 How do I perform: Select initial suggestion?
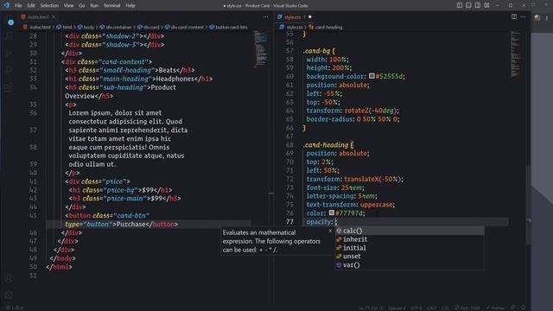point(410,248)
